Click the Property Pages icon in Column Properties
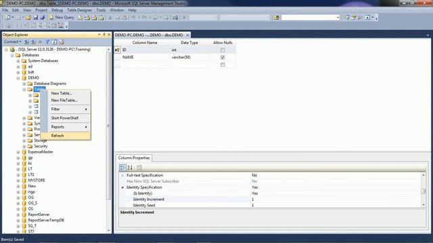 [139, 167]
